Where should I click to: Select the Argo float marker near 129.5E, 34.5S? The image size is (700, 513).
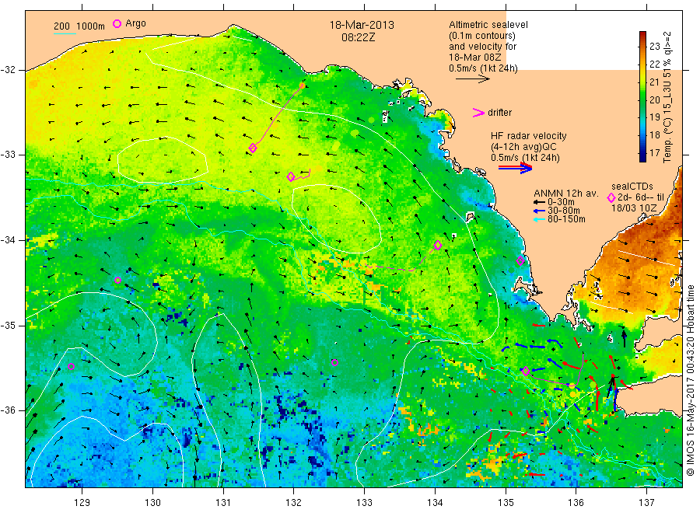coord(118,280)
